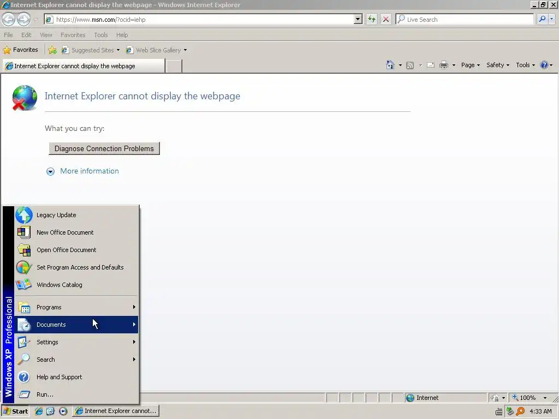Image resolution: width=559 pixels, height=419 pixels.
Task: Open the File menu
Action: tap(8, 35)
